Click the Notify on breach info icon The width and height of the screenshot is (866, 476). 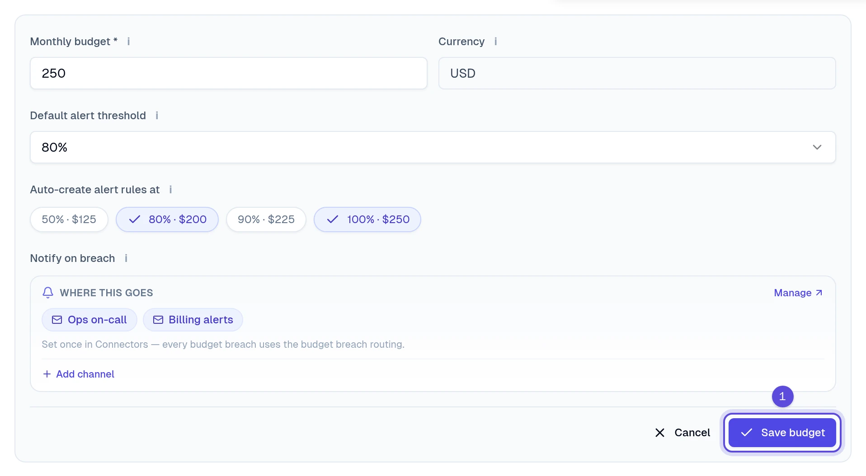click(x=126, y=258)
